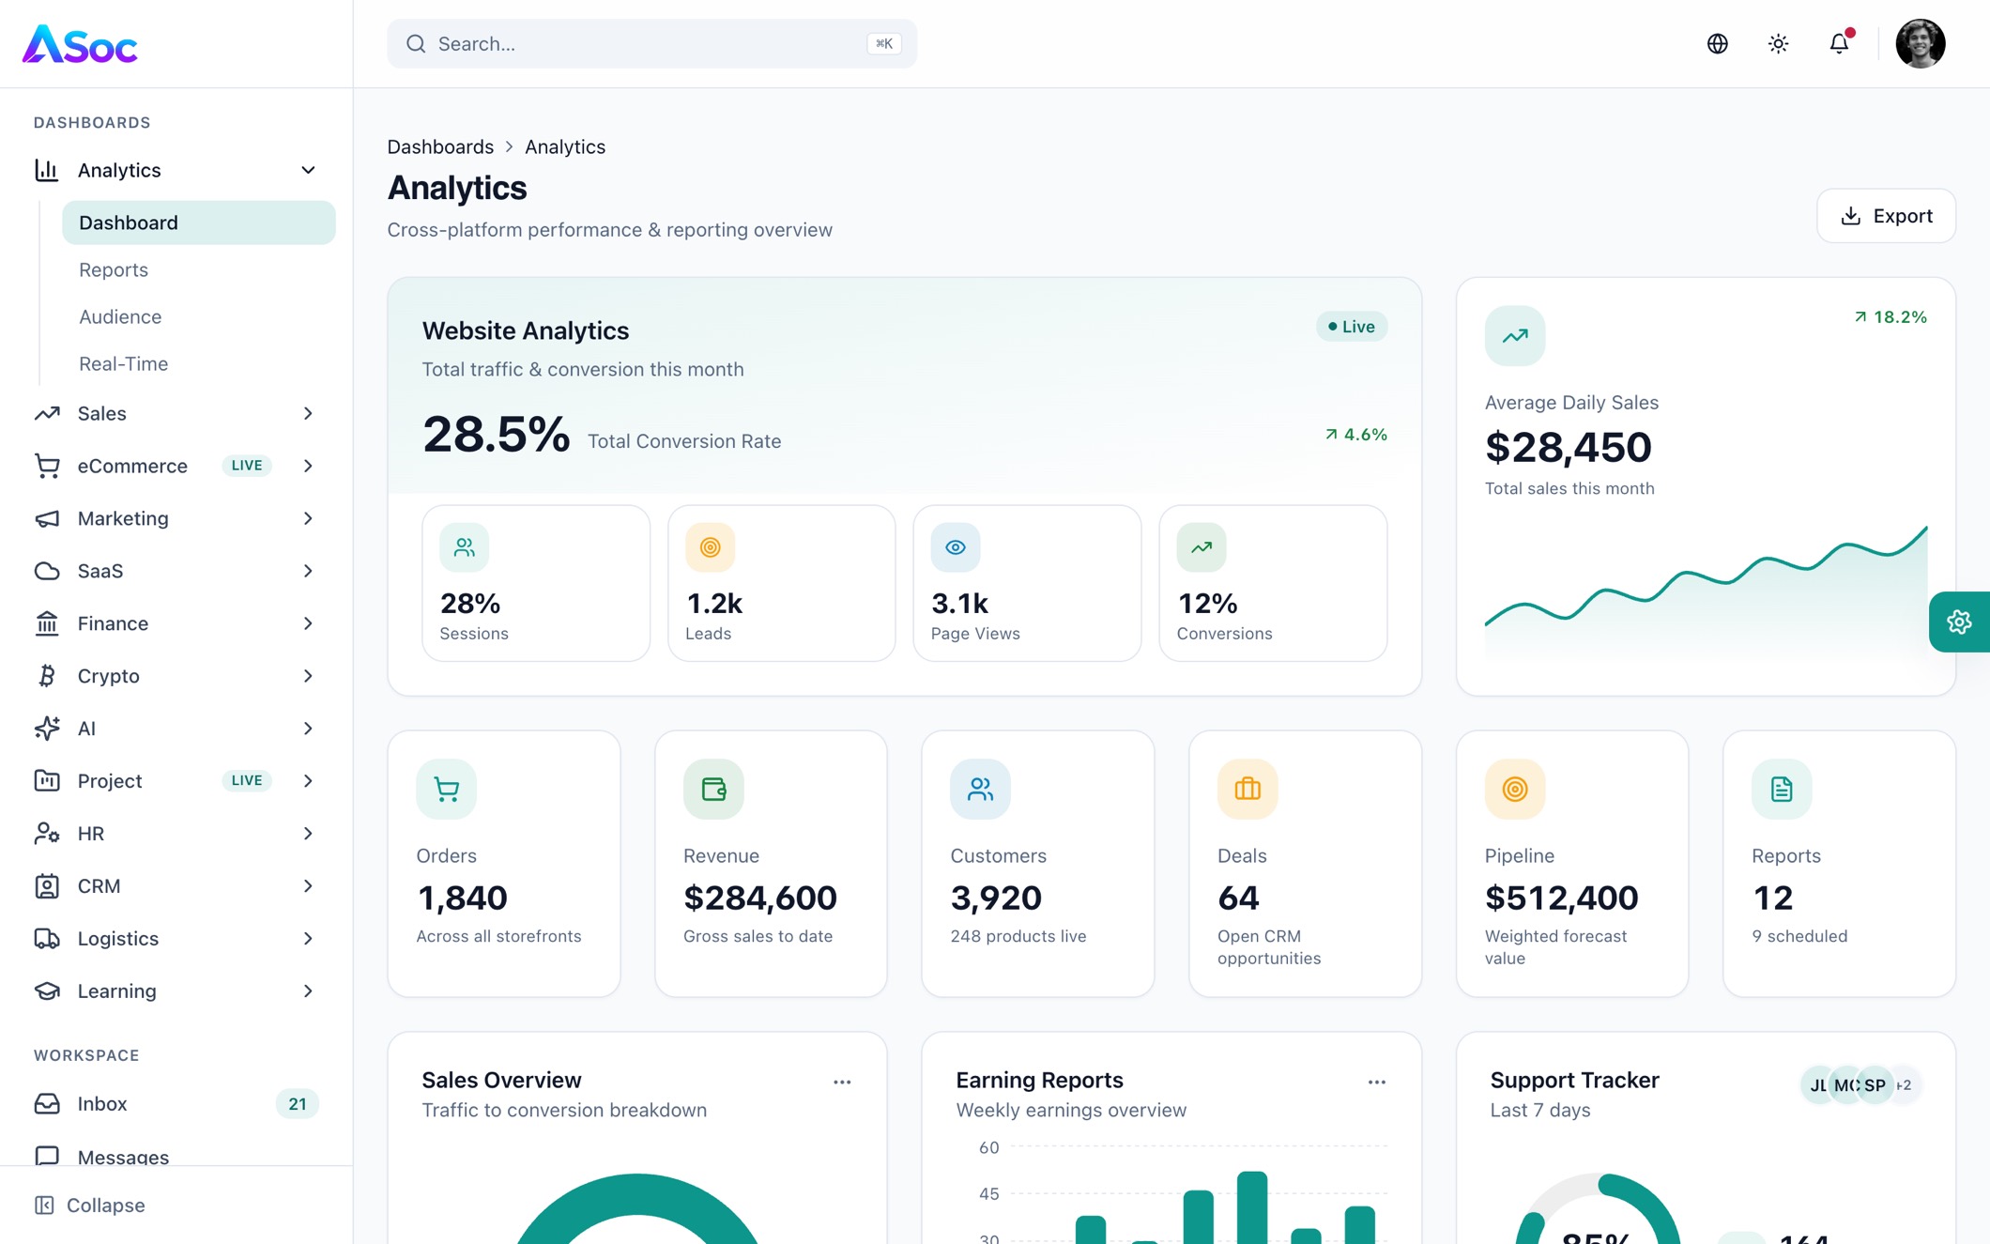Click the Pipeline target icon
The height and width of the screenshot is (1244, 1990).
pos(1515,790)
